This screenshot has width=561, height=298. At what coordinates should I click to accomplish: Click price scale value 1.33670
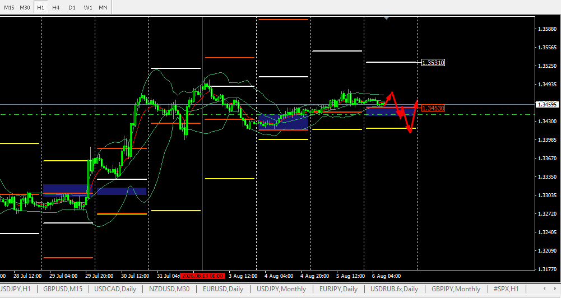tap(548, 158)
